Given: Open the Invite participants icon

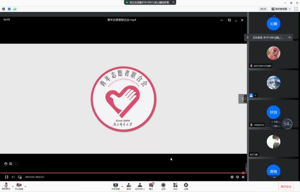Looking at the screenshot, I should pos(129,186).
